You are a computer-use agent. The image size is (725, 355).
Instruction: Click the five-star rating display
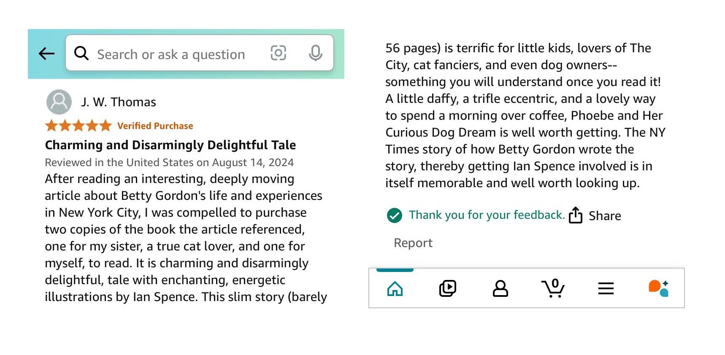pos(78,125)
